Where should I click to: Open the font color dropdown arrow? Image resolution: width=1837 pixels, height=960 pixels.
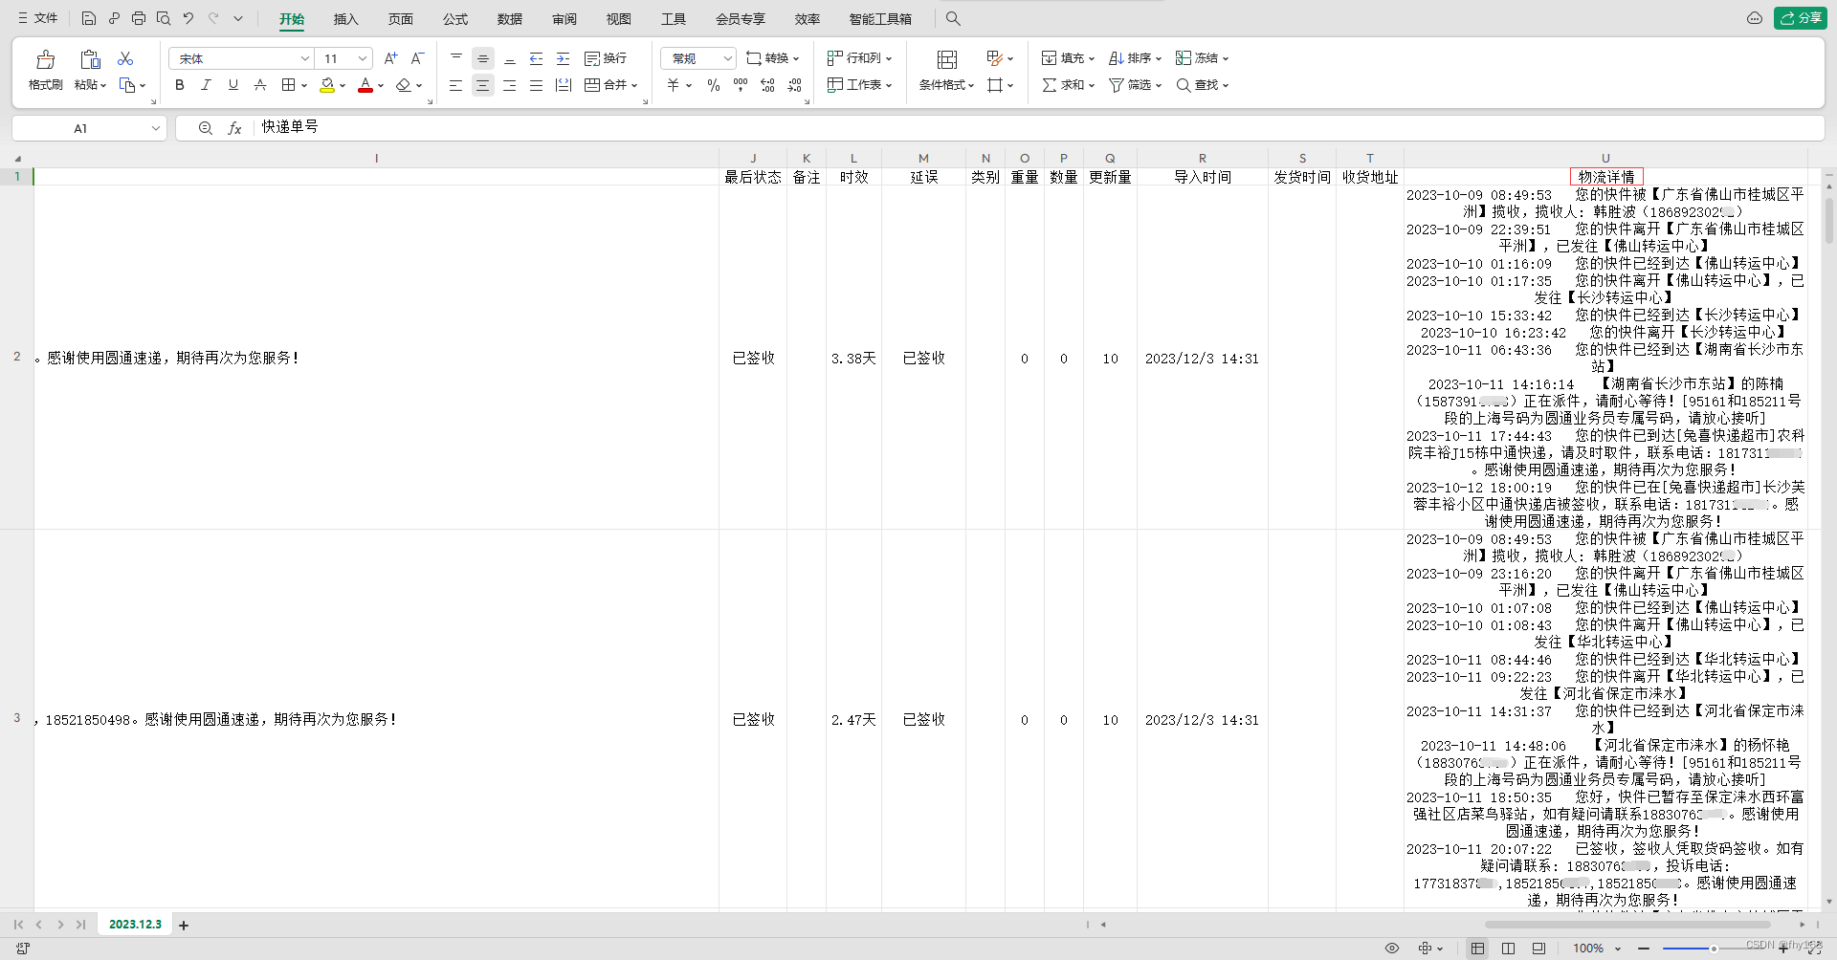(381, 86)
